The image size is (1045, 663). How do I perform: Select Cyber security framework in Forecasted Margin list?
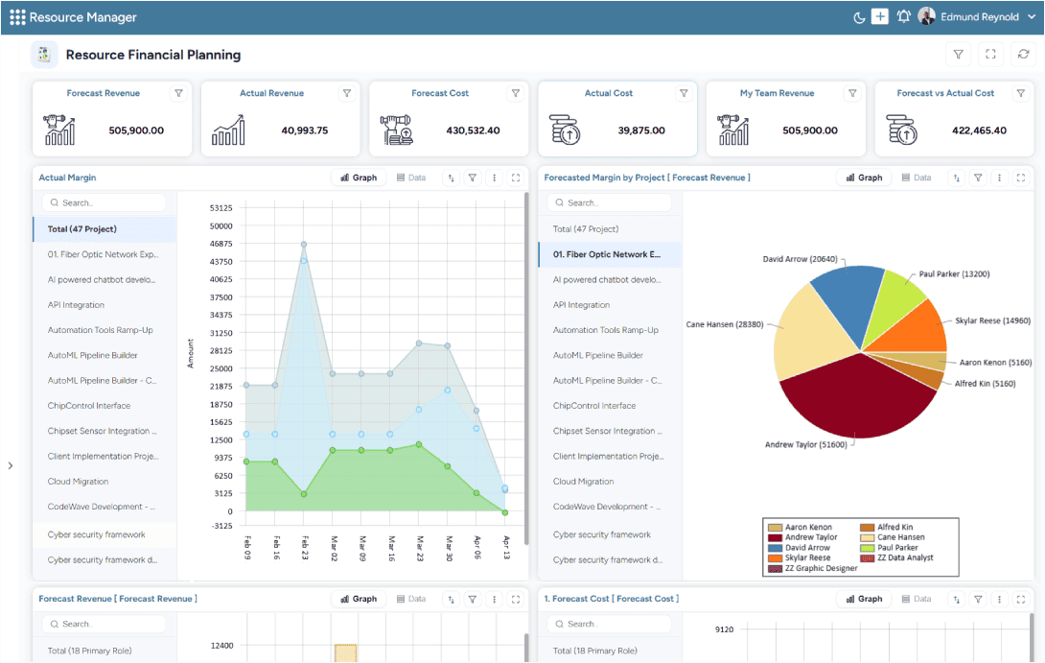click(610, 535)
